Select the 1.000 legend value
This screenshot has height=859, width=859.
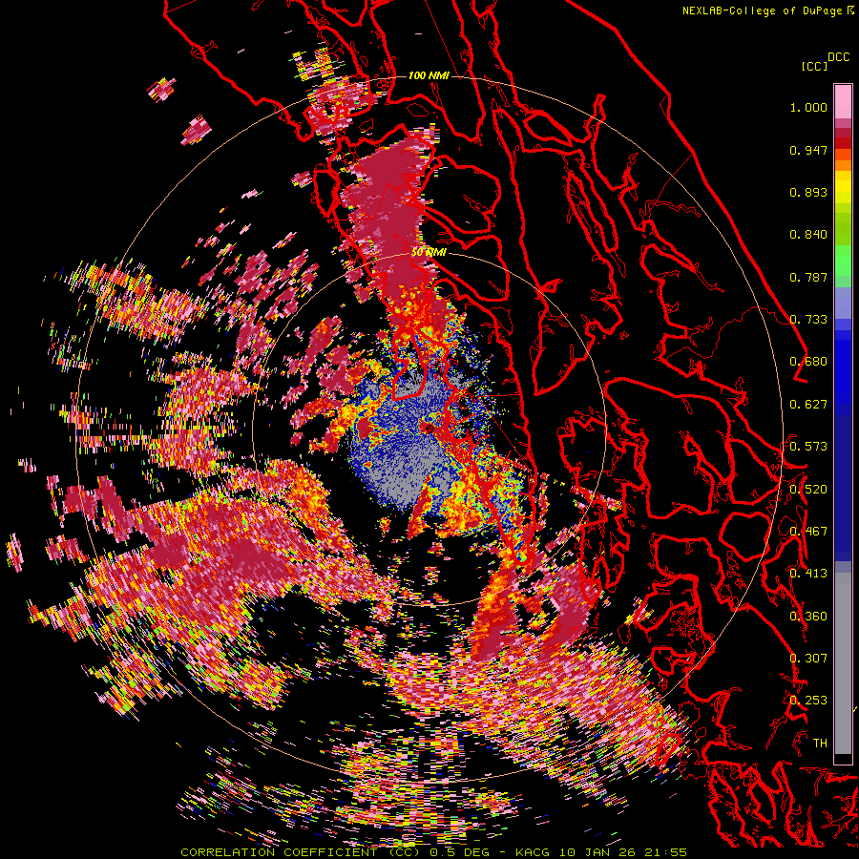tap(808, 107)
